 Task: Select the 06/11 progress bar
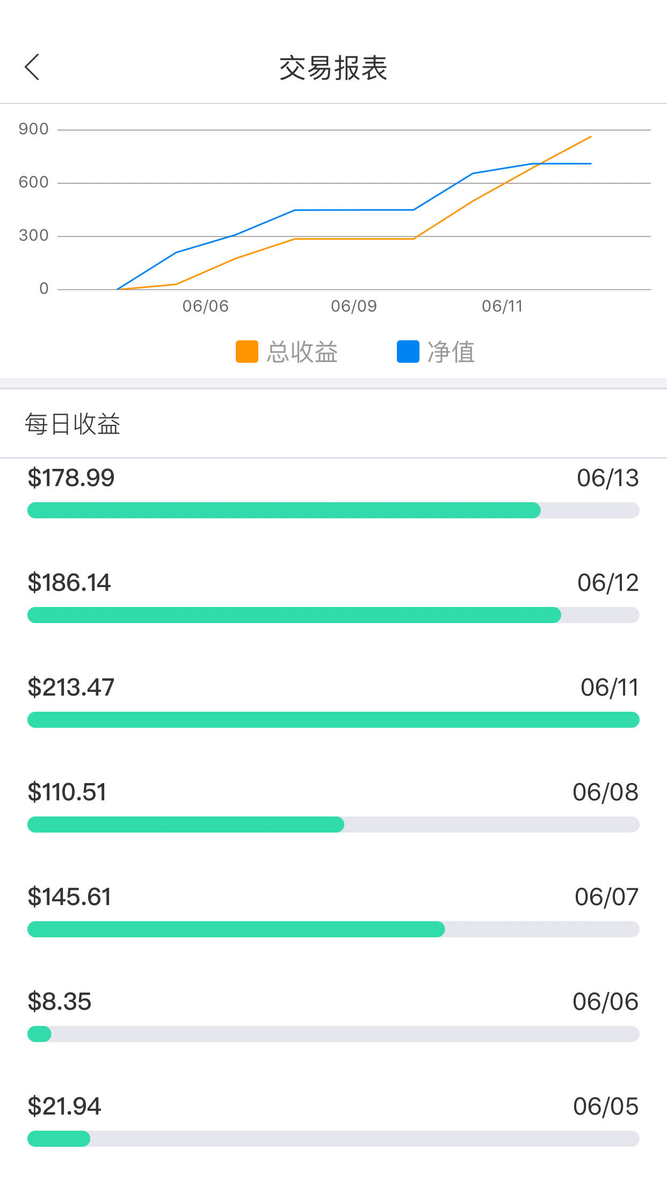click(334, 720)
